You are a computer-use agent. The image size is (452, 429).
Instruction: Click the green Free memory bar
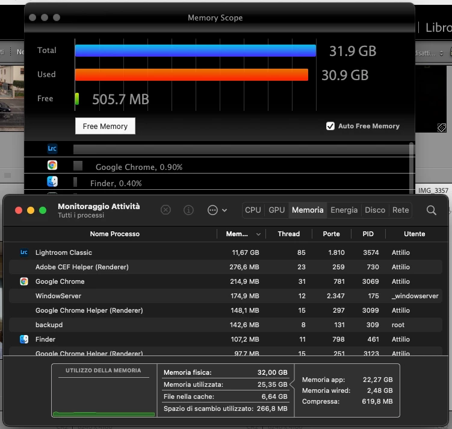[x=77, y=99]
